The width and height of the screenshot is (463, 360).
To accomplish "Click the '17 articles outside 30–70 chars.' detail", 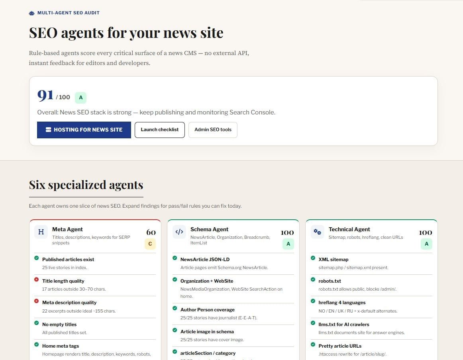I will (74, 289).
